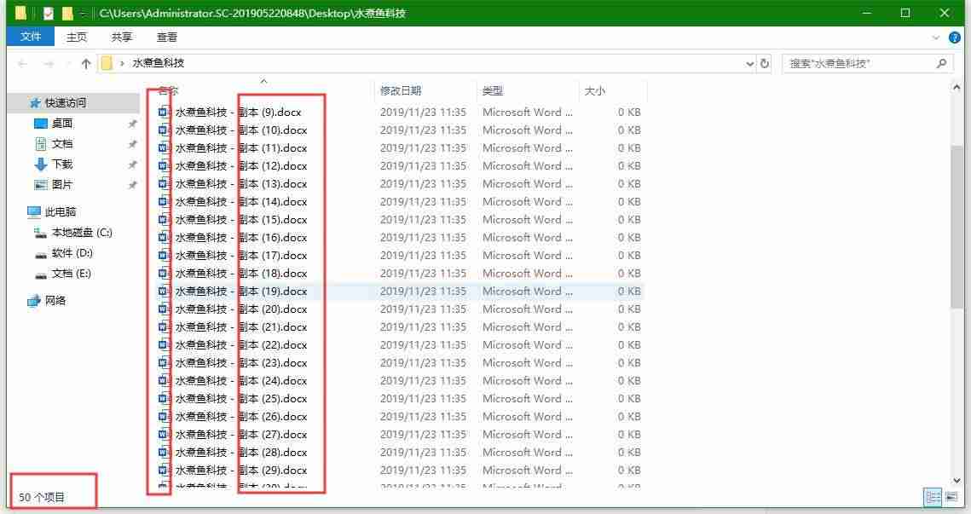Viewport: 971px width, 514px height.
Task: Open the blue help icon
Action: click(954, 38)
